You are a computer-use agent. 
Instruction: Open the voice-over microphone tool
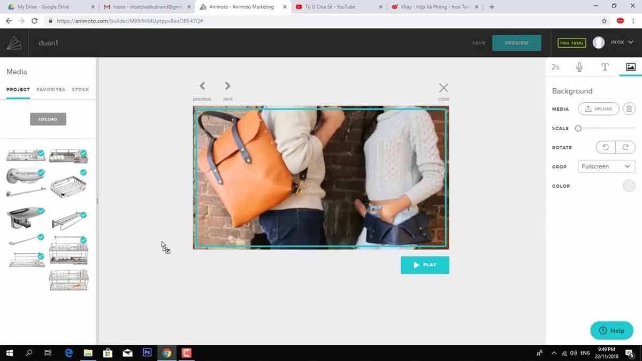(x=579, y=67)
